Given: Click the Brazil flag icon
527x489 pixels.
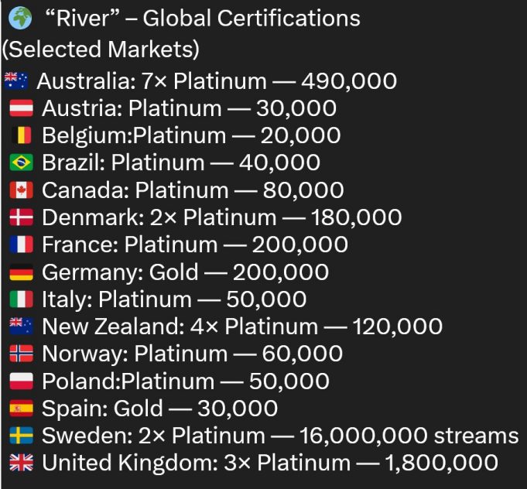Looking at the screenshot, I should point(22,162).
